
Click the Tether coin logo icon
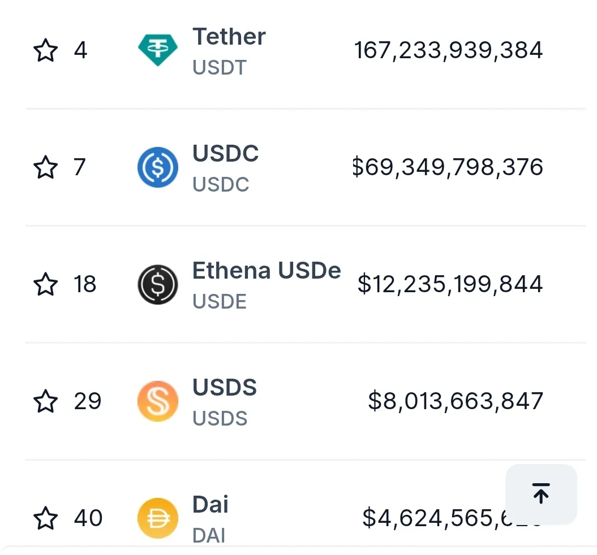coord(158,50)
